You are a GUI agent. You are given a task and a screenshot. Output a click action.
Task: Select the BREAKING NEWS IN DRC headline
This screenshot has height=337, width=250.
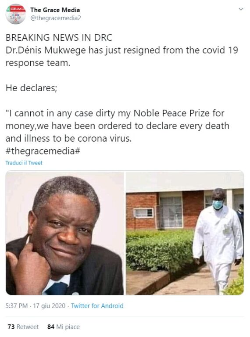coord(59,38)
